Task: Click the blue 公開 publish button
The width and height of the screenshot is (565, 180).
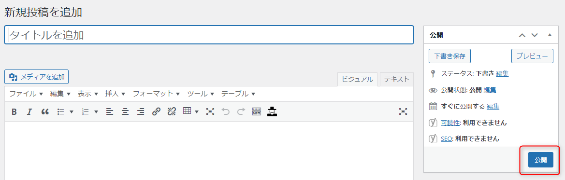Action: 540,160
